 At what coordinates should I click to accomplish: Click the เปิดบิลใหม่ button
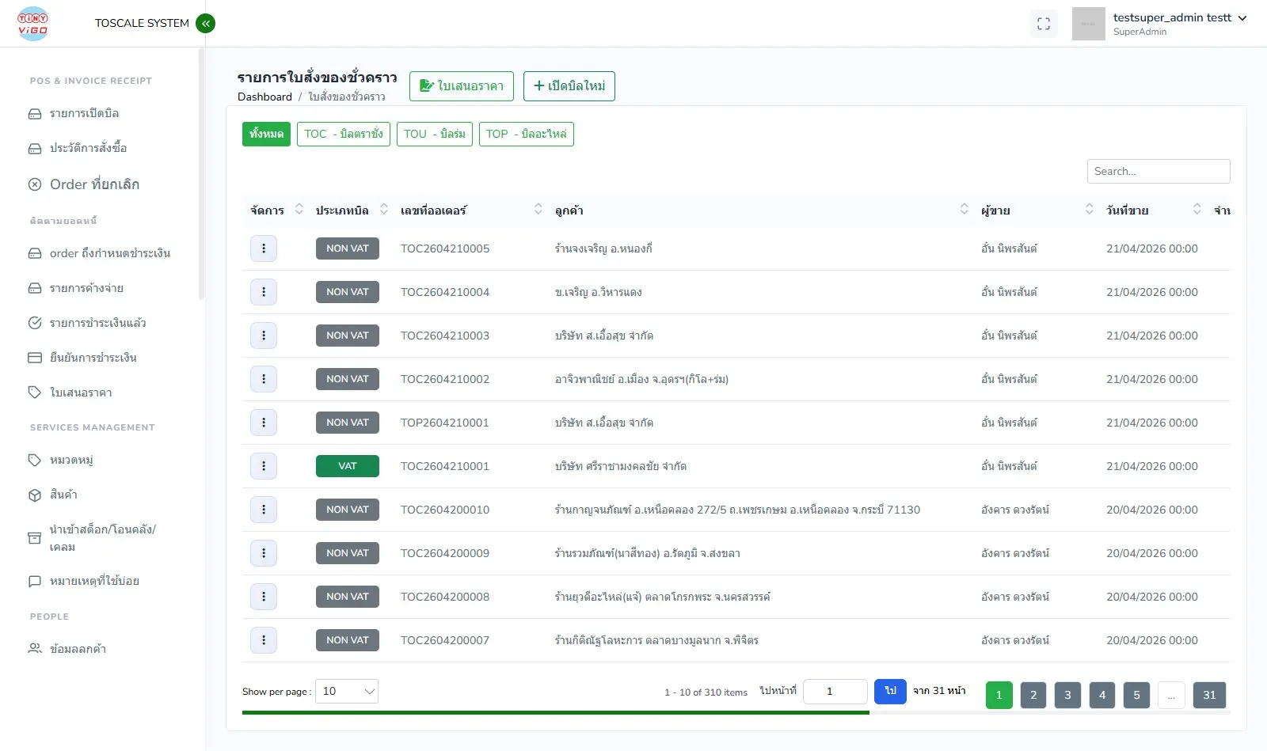(x=569, y=86)
